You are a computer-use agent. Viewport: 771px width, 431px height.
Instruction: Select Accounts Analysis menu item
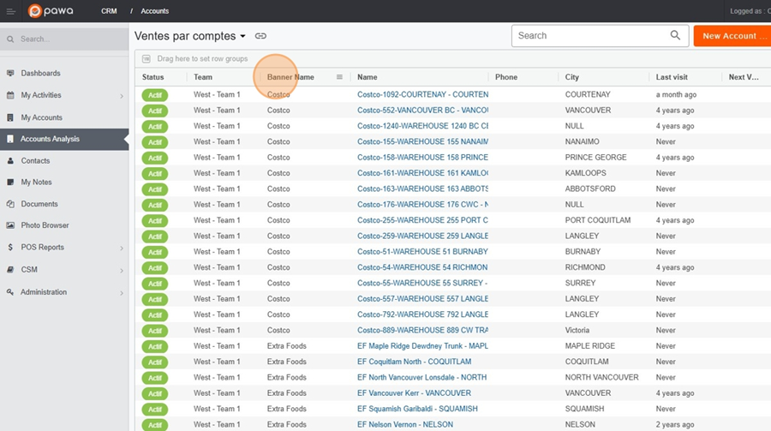(x=64, y=139)
